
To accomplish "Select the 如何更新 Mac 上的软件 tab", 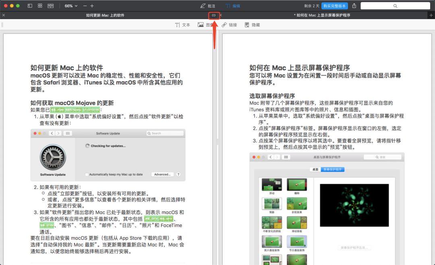I will click(x=105, y=15).
